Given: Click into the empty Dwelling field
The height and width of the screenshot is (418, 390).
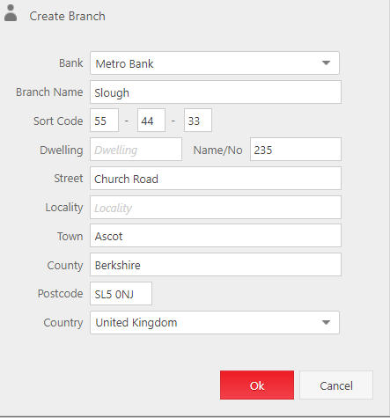Looking at the screenshot, I should 136,150.
